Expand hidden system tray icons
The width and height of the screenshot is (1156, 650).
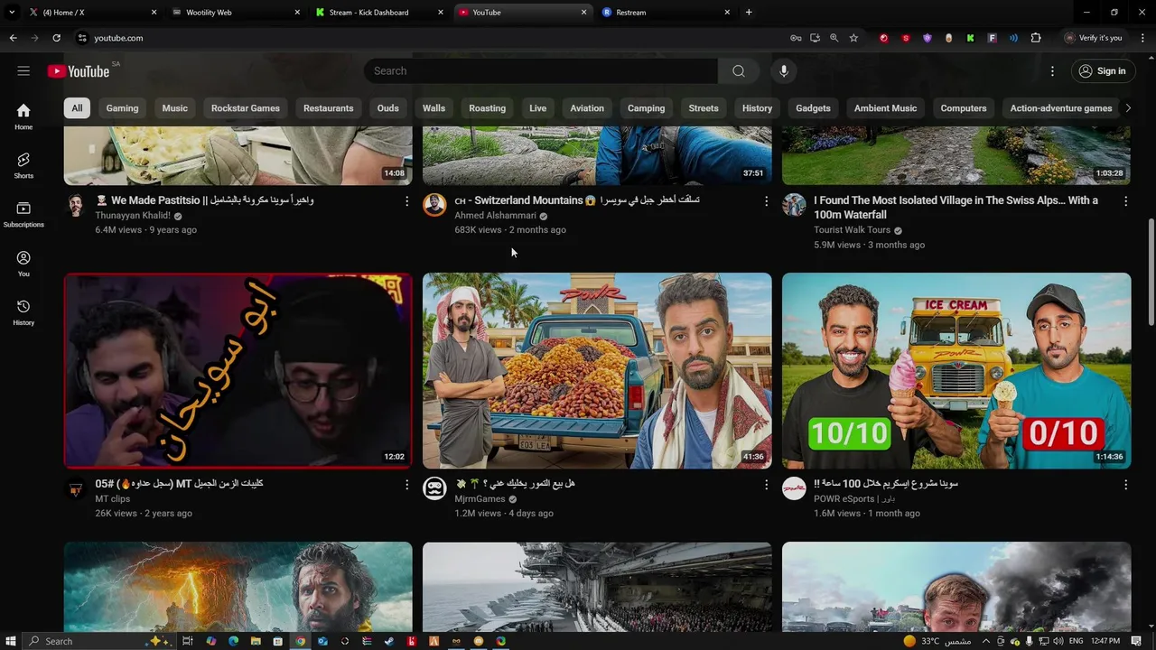point(985,641)
